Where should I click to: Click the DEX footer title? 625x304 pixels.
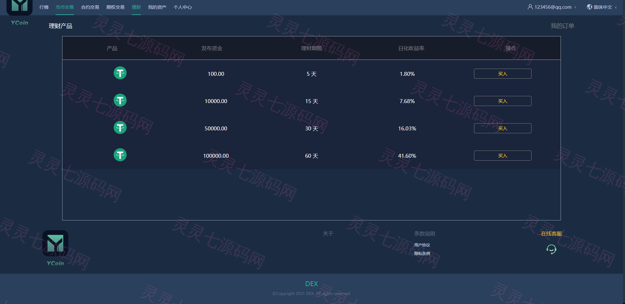point(312,284)
